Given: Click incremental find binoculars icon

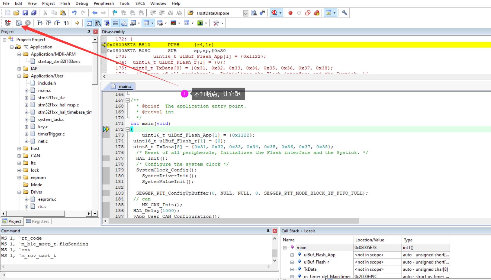Looking at the screenshot, I should coord(262,13).
